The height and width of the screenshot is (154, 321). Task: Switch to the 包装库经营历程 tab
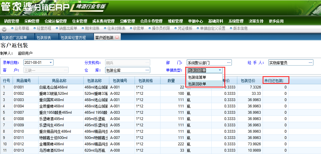[x=76, y=38]
